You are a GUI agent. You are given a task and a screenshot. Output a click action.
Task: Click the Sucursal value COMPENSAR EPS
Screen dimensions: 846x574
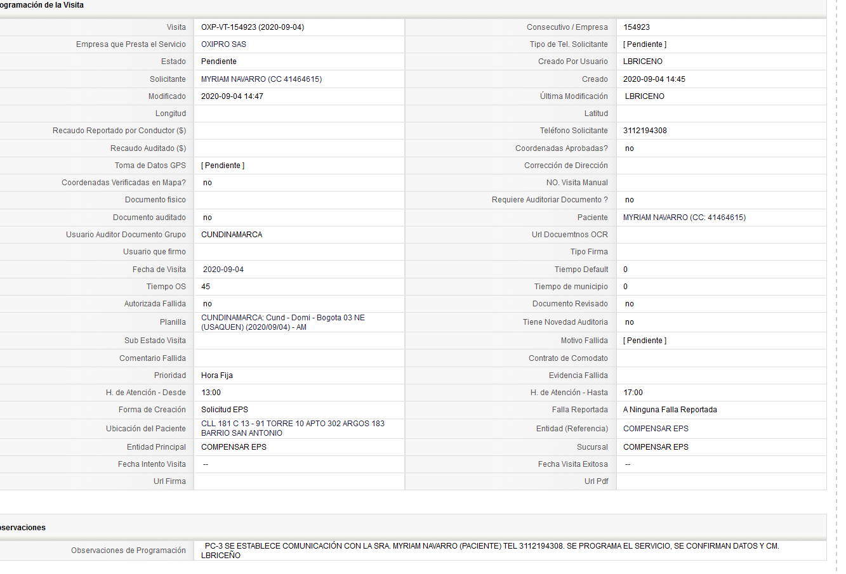coord(656,447)
